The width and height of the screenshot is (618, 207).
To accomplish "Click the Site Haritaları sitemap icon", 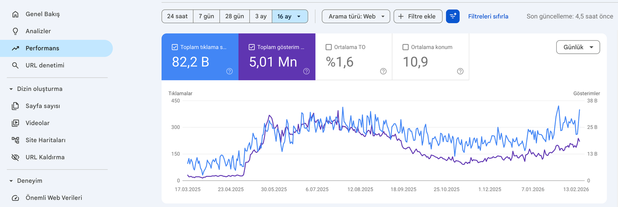I will pos(15,140).
